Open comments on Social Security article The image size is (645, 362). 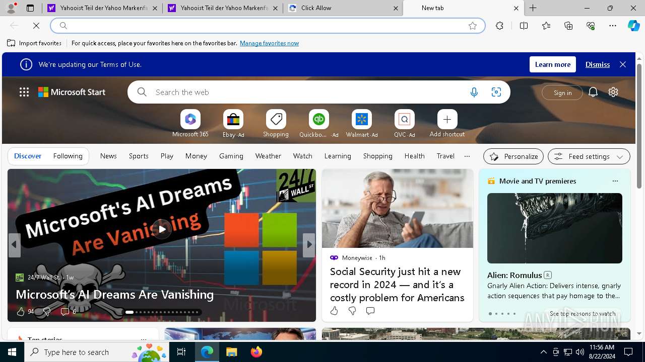tap(370, 311)
